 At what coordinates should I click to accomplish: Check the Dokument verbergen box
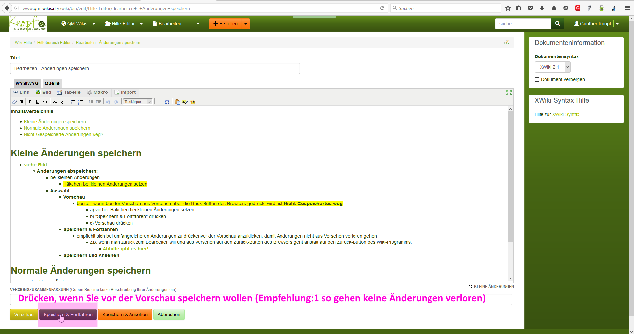pos(537,80)
